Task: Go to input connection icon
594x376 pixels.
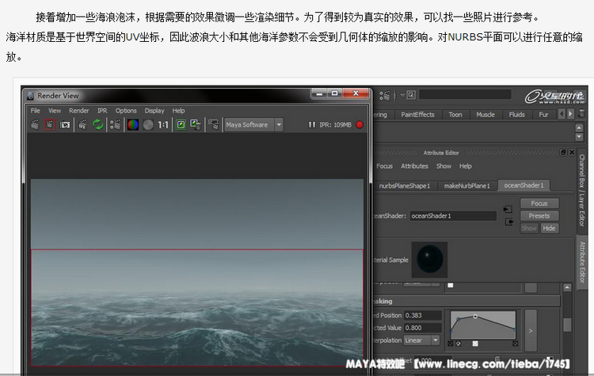Action: (508, 209)
